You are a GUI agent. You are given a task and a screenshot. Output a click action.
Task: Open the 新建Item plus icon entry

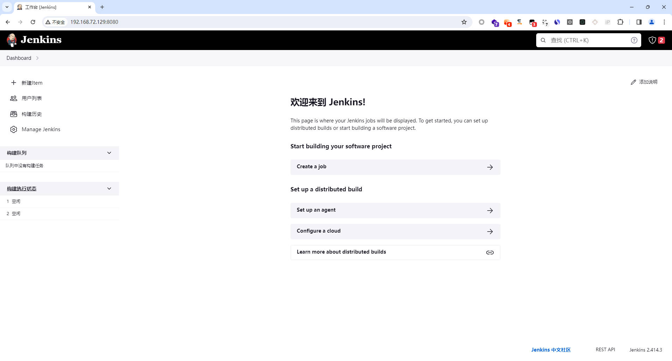tap(14, 83)
